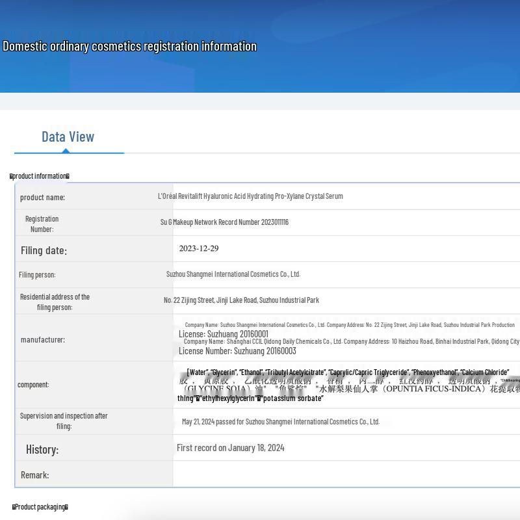Click the filing date value 2023-12-29
The image size is (520, 520).
tap(199, 249)
